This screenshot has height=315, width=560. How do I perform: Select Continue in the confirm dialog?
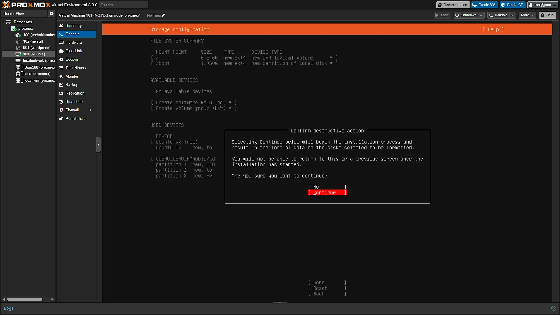tap(327, 193)
